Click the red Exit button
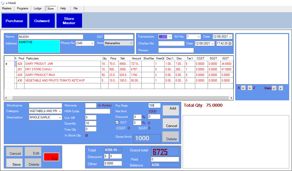Screen dimensions: 292x171 (51, 157)
